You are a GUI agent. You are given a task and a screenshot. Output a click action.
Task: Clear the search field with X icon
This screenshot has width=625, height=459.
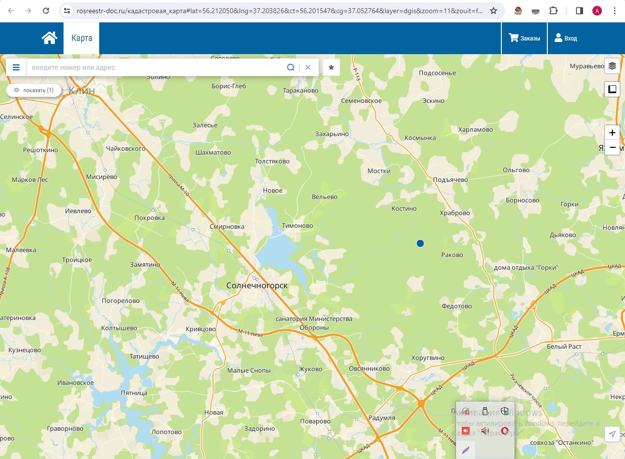click(308, 67)
